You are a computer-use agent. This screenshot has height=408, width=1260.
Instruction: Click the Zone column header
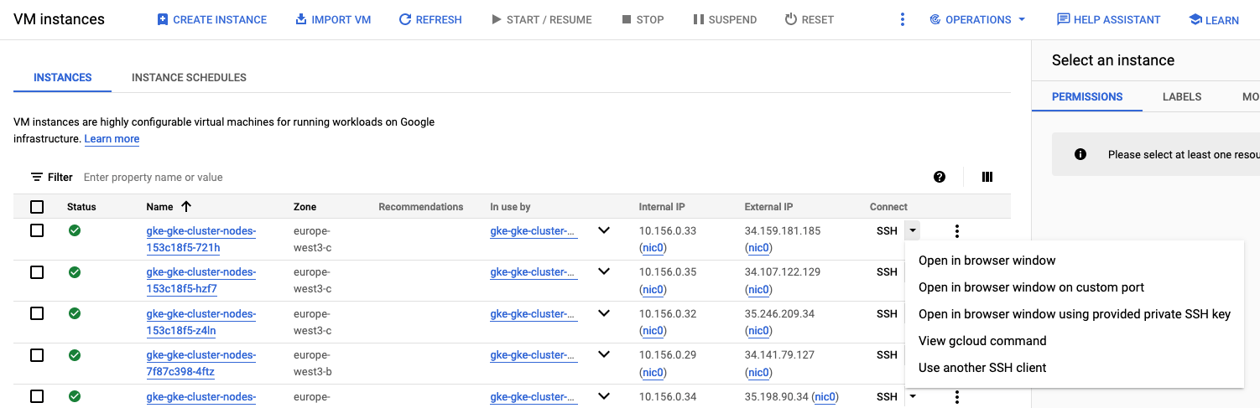[x=305, y=207]
